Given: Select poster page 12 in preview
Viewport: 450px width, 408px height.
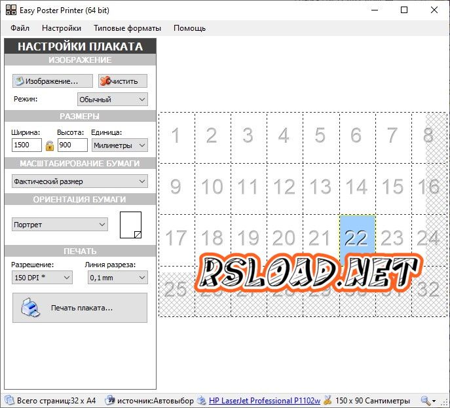Looking at the screenshot, I should tap(285, 189).
